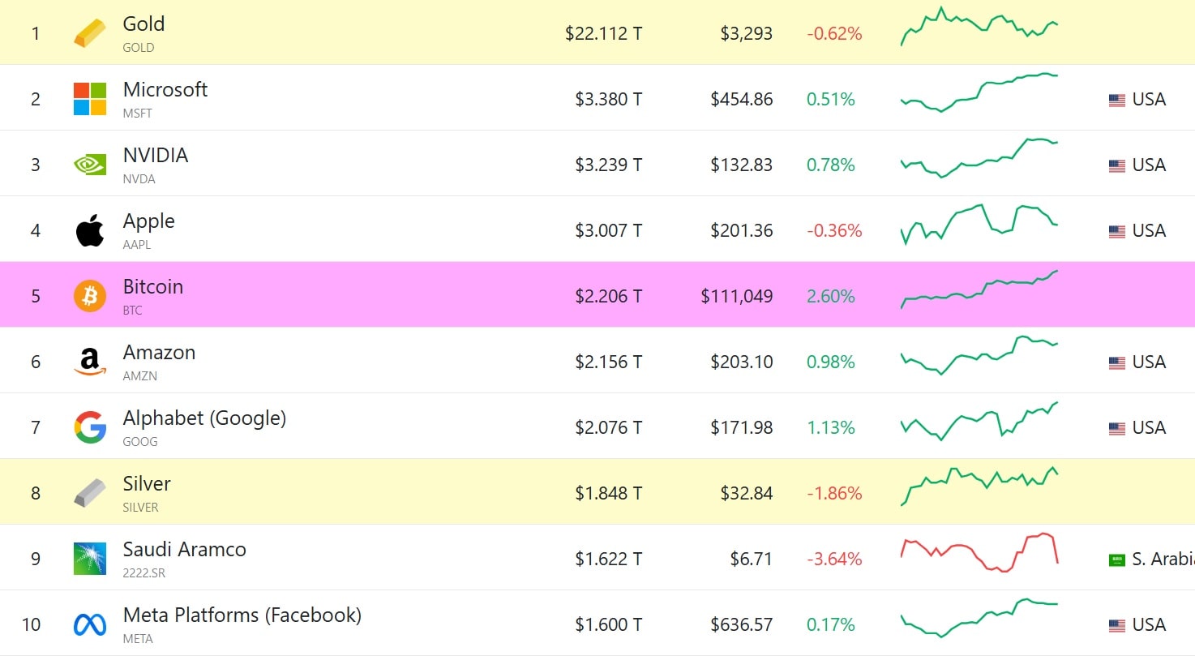
Task: Click the Amazon logo icon
Action: (x=90, y=362)
